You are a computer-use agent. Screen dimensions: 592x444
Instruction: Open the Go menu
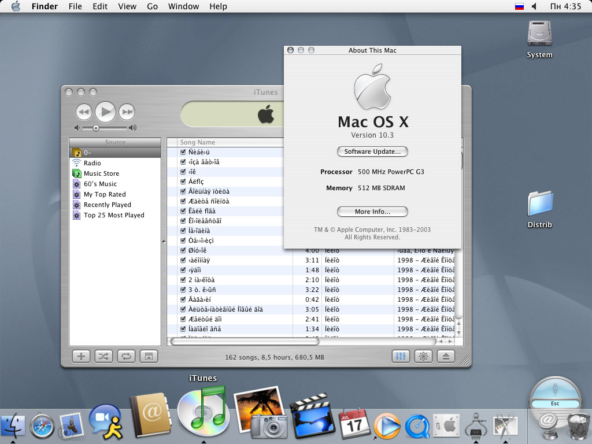click(x=152, y=6)
